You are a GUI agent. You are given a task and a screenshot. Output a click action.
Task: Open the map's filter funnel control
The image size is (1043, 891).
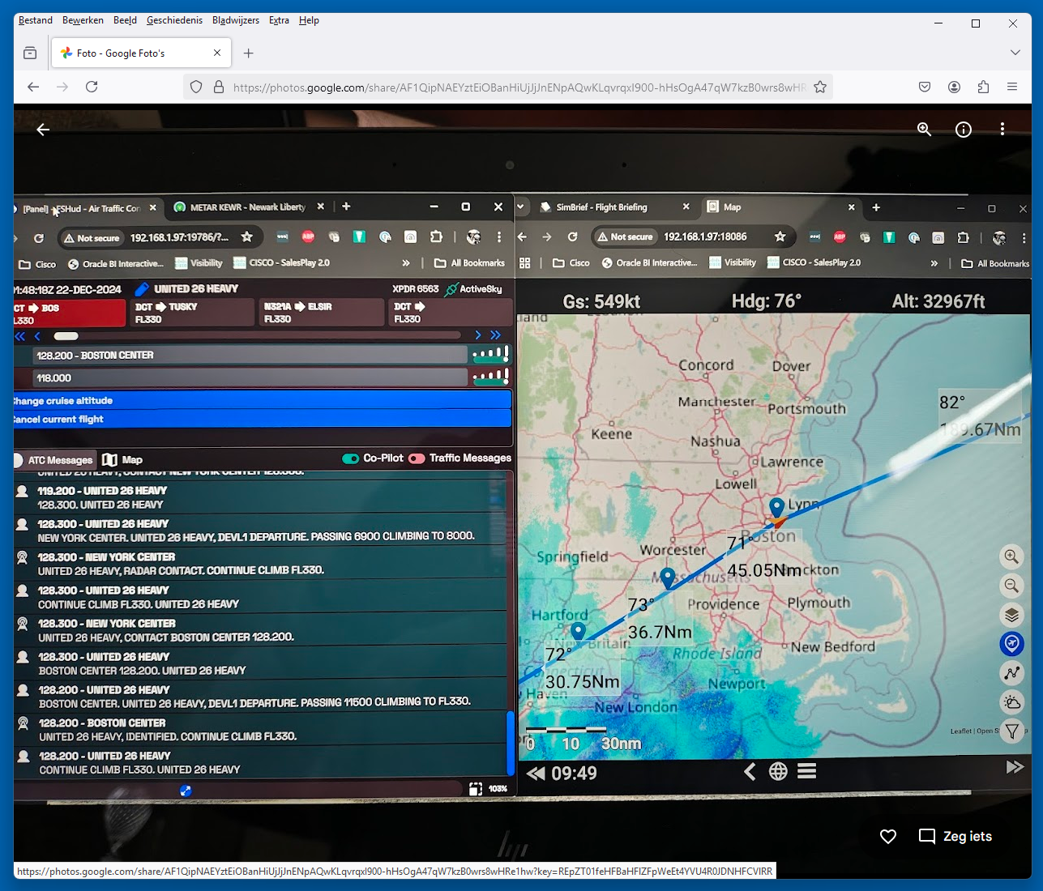coord(1011,731)
